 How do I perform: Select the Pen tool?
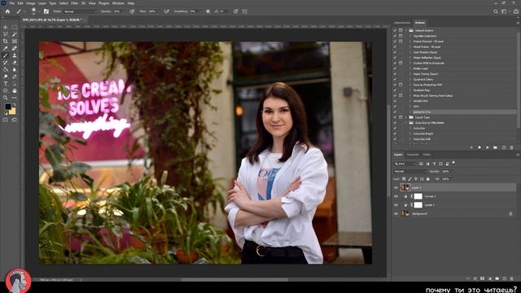[15, 77]
